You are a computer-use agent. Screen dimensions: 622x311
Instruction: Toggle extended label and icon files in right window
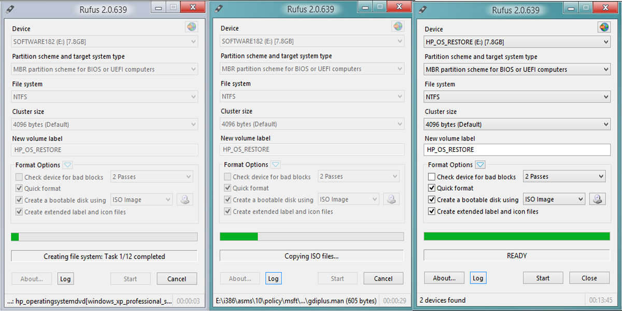[431, 211]
